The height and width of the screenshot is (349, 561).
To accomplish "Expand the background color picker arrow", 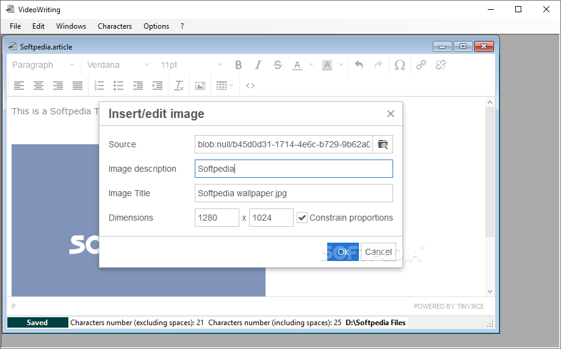I will click(341, 65).
